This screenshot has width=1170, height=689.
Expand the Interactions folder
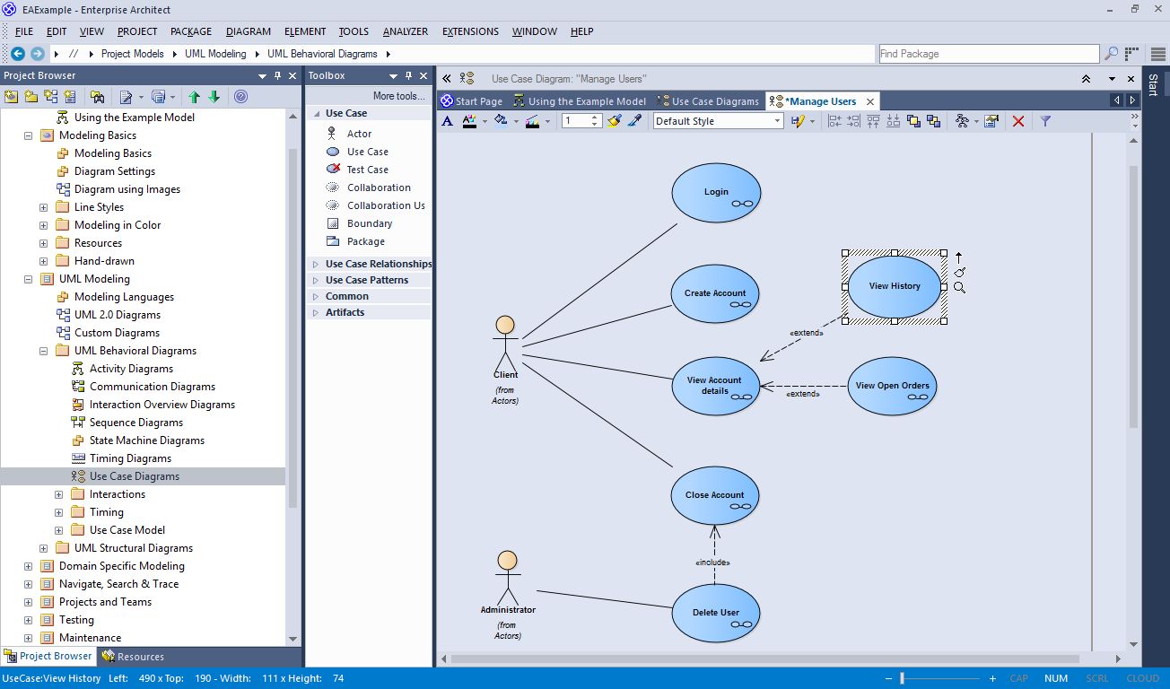click(59, 494)
